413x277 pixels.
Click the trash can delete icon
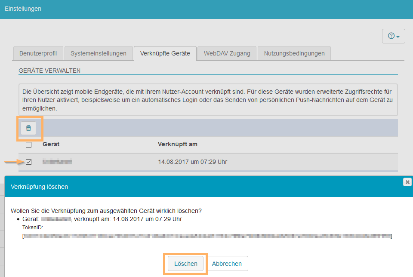point(28,128)
